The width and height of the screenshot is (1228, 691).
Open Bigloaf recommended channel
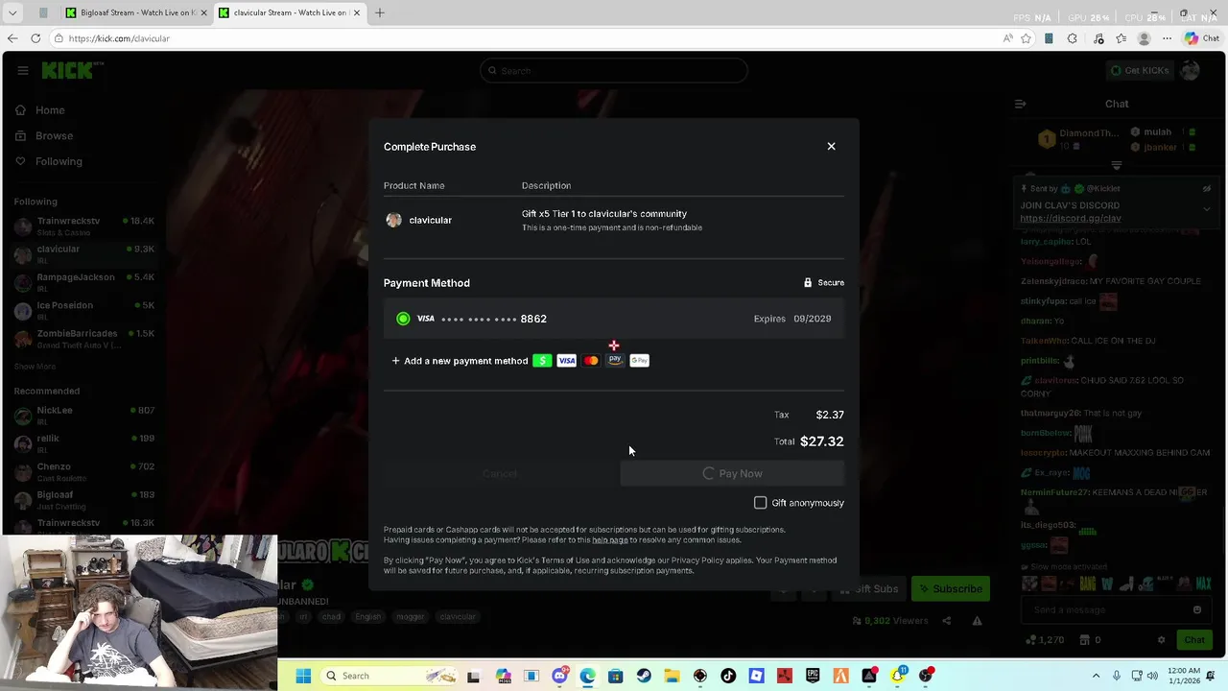[x=84, y=499]
